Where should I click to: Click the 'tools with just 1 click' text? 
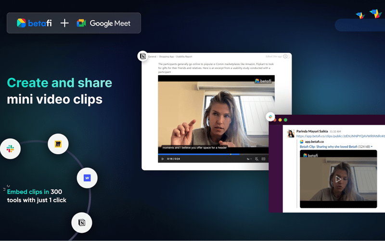[x=37, y=200]
